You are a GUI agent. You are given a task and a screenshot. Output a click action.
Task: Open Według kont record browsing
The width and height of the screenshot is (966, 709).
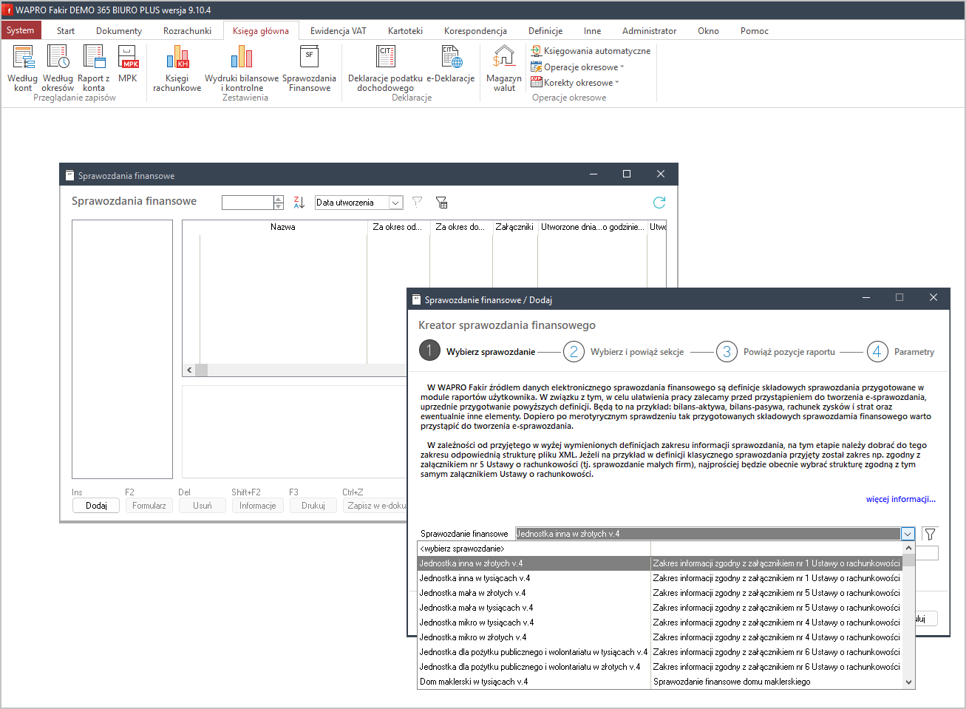(23, 68)
